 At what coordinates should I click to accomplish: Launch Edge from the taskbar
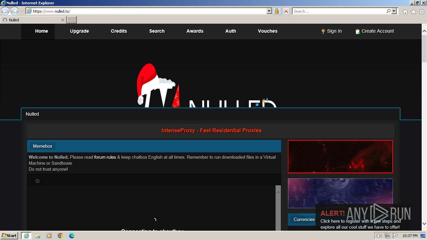tap(72, 236)
